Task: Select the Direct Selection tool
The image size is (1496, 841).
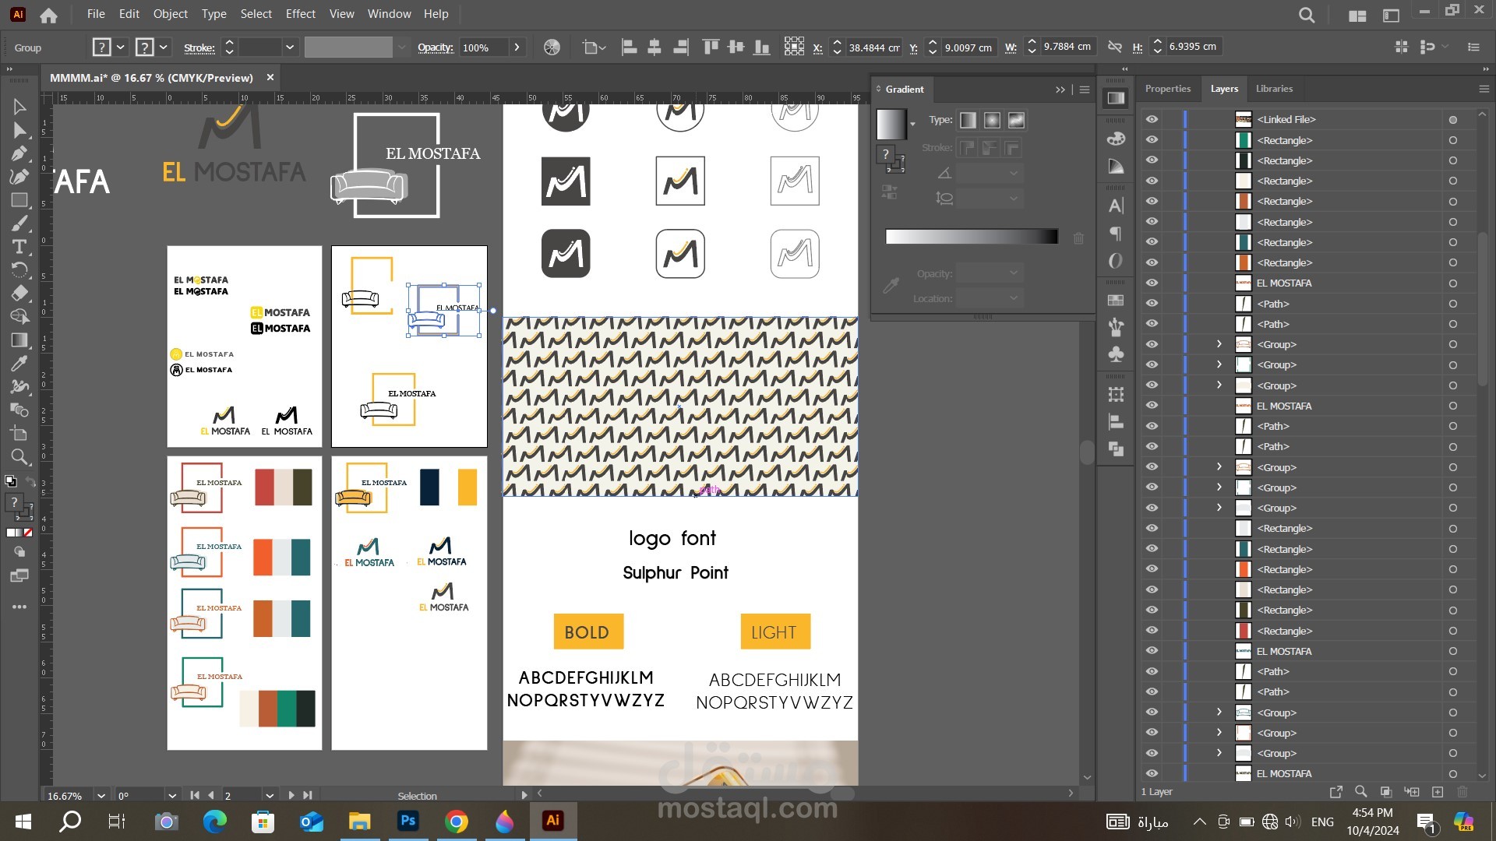Action: (x=19, y=130)
